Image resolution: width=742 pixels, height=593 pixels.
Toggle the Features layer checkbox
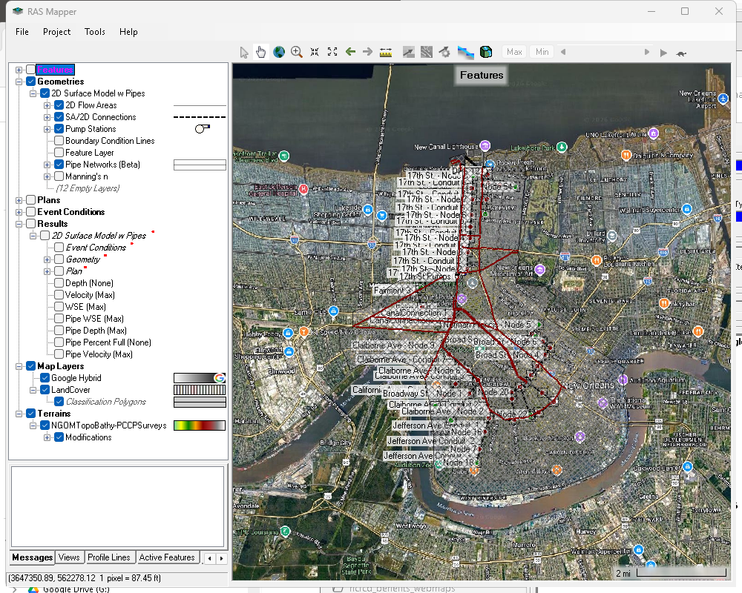tap(30, 70)
